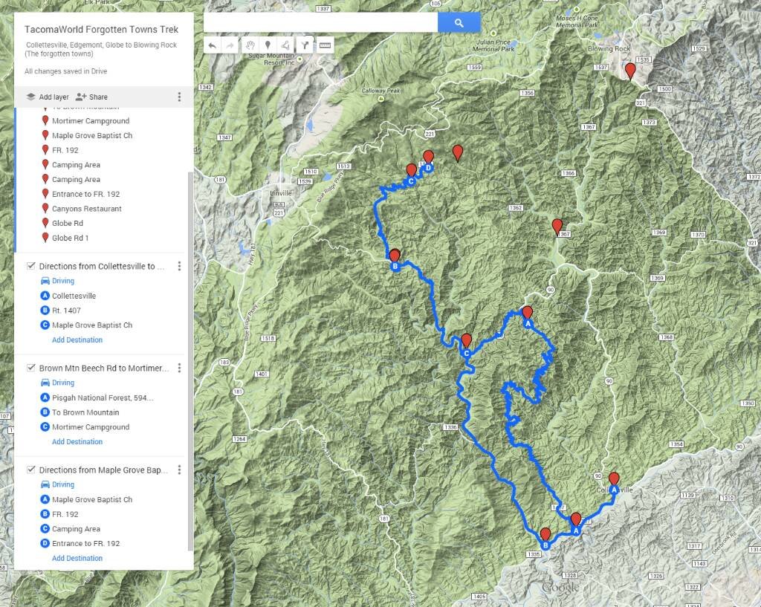Screen dimensions: 761x607
Task: Click the red map pin at Collettesville
Action: pyautogui.click(x=613, y=478)
